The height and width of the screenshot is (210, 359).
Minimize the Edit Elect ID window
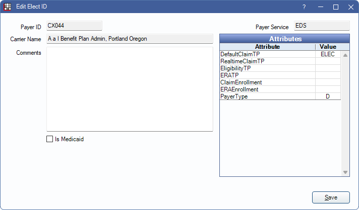[320, 7]
